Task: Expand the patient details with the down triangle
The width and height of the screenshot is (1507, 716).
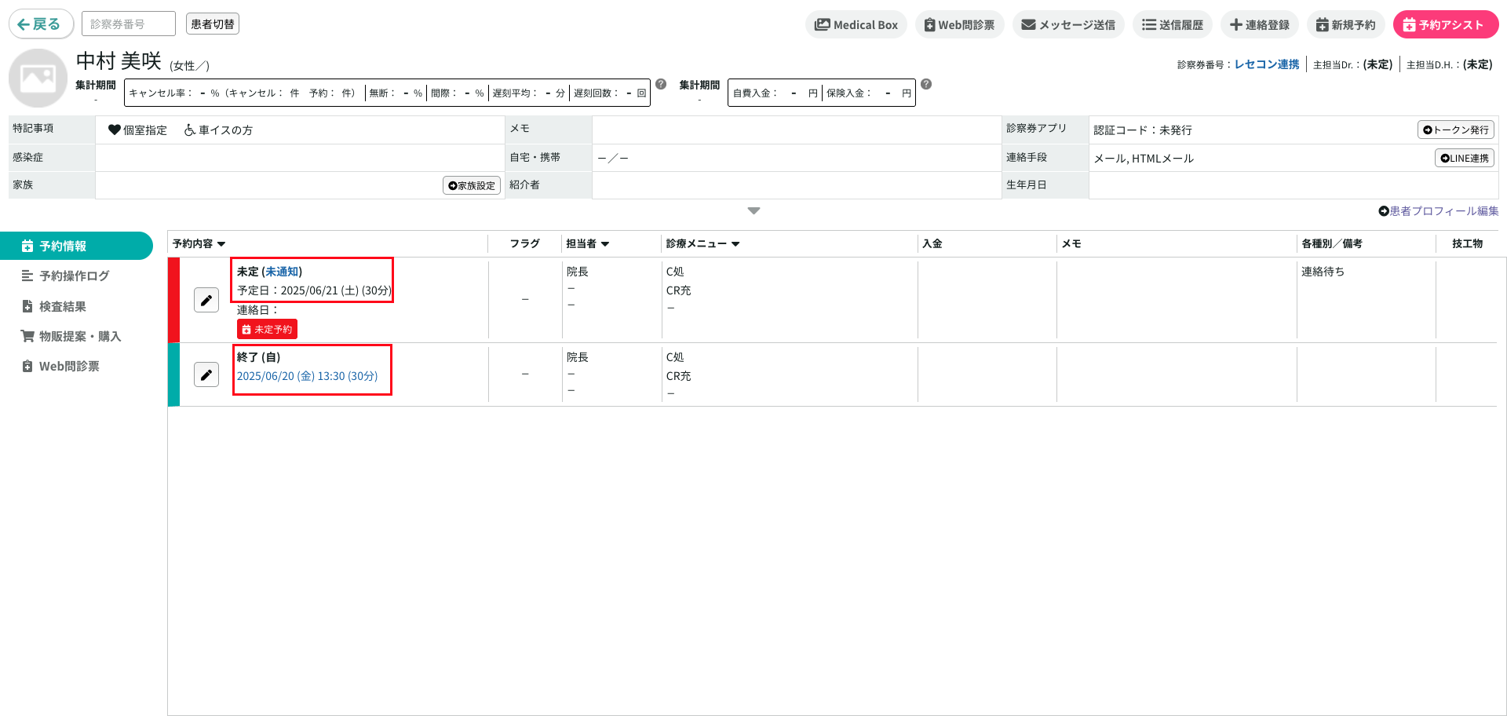Action: (x=753, y=210)
